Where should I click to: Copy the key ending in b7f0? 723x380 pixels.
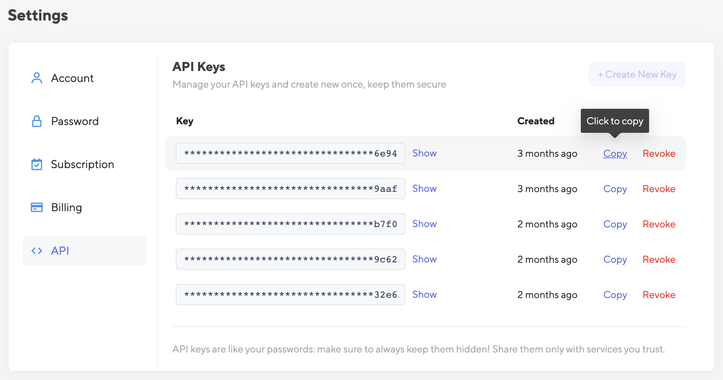click(x=615, y=224)
